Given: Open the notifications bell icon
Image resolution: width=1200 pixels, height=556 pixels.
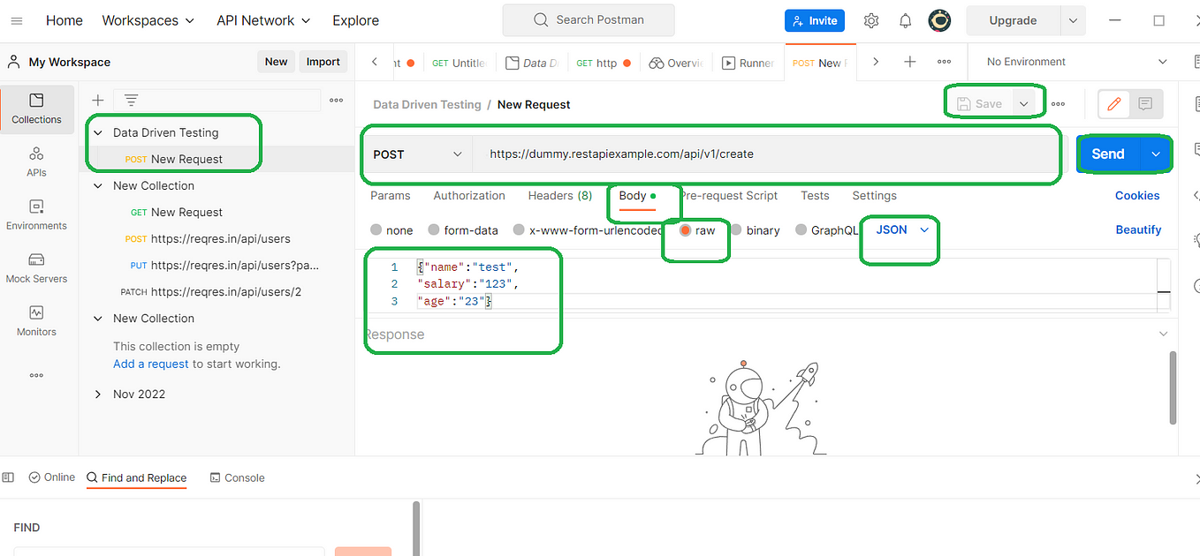Looking at the screenshot, I should click(x=906, y=20).
